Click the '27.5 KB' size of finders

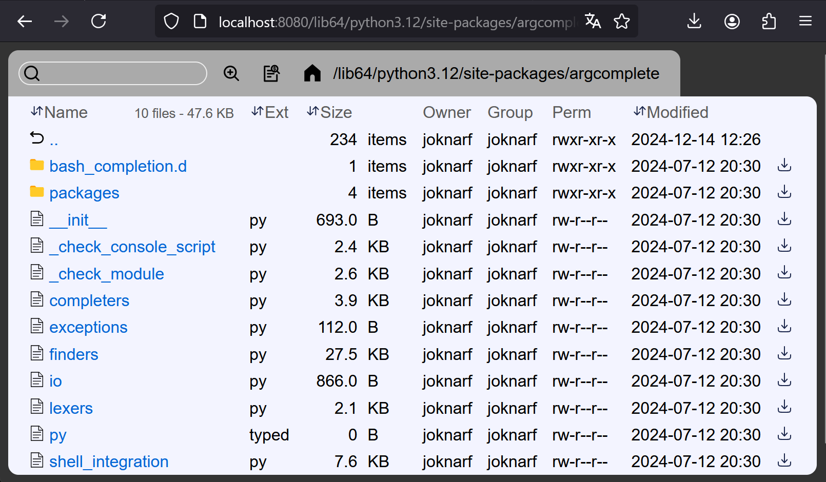tap(357, 354)
